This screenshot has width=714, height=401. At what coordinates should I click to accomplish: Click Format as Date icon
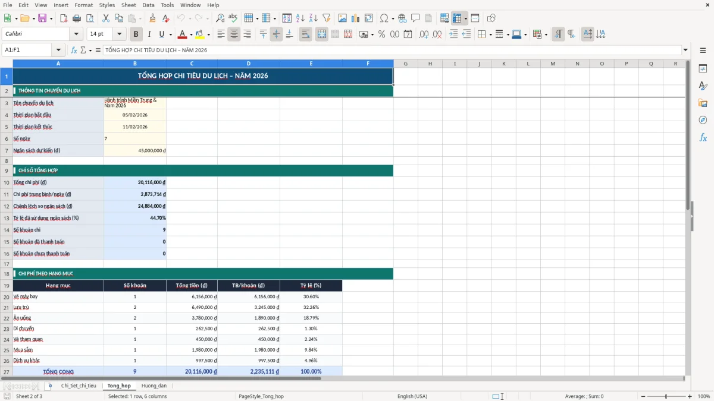[x=408, y=34]
